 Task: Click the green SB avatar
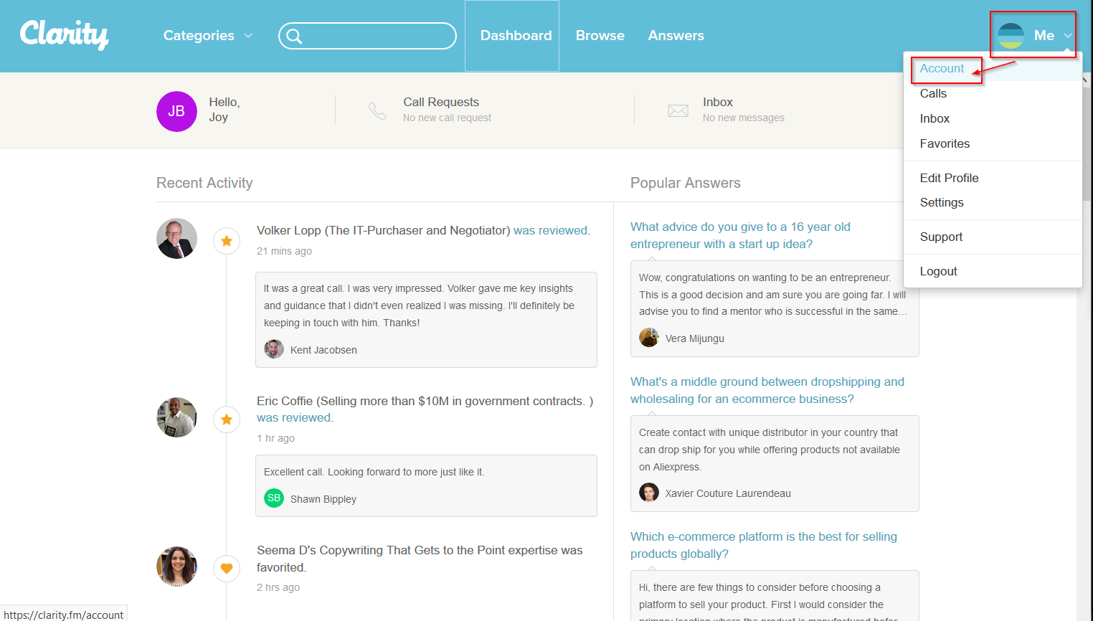274,498
